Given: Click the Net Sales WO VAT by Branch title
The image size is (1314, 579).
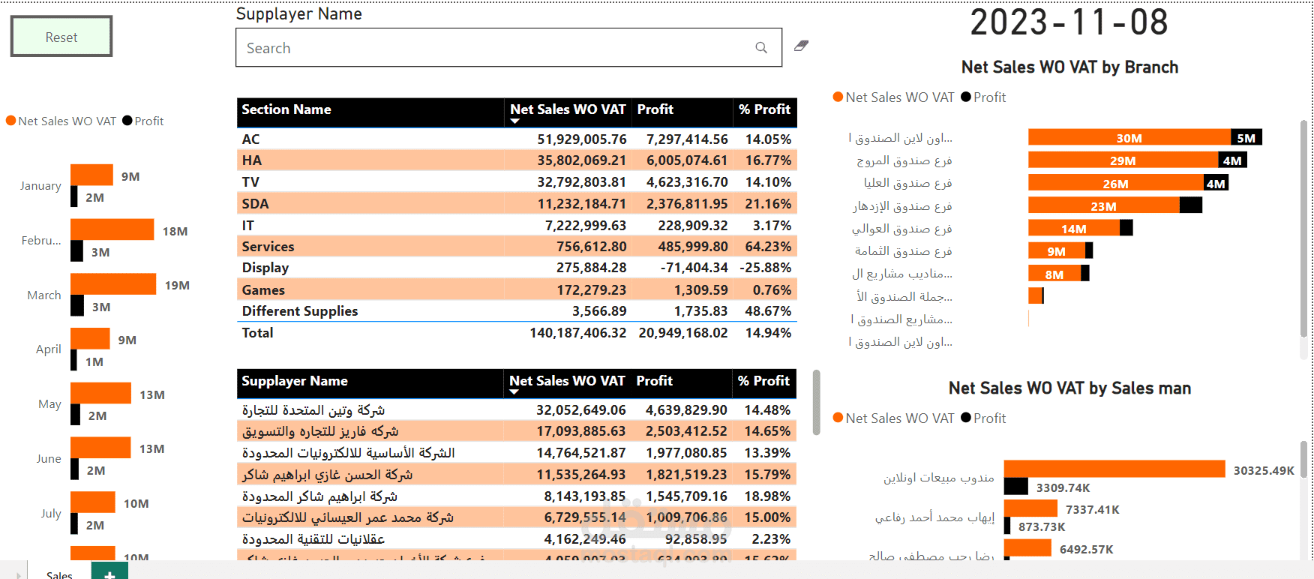Looking at the screenshot, I should (1069, 67).
